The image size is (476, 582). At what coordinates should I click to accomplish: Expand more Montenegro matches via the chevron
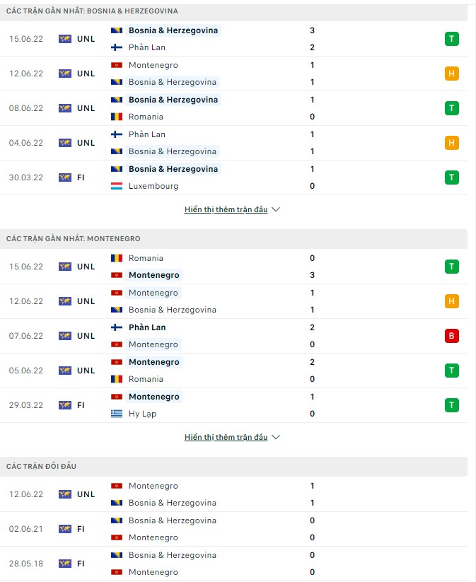276,437
